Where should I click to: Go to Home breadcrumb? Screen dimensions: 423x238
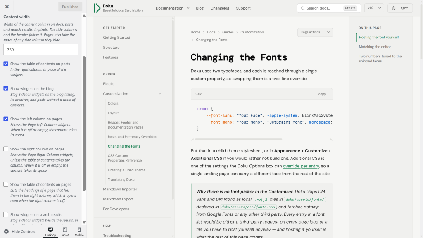195,32
